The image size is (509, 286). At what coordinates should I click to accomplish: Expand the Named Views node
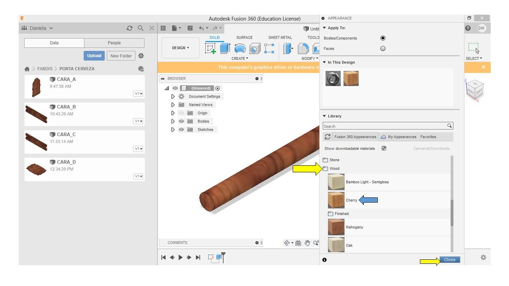[173, 105]
